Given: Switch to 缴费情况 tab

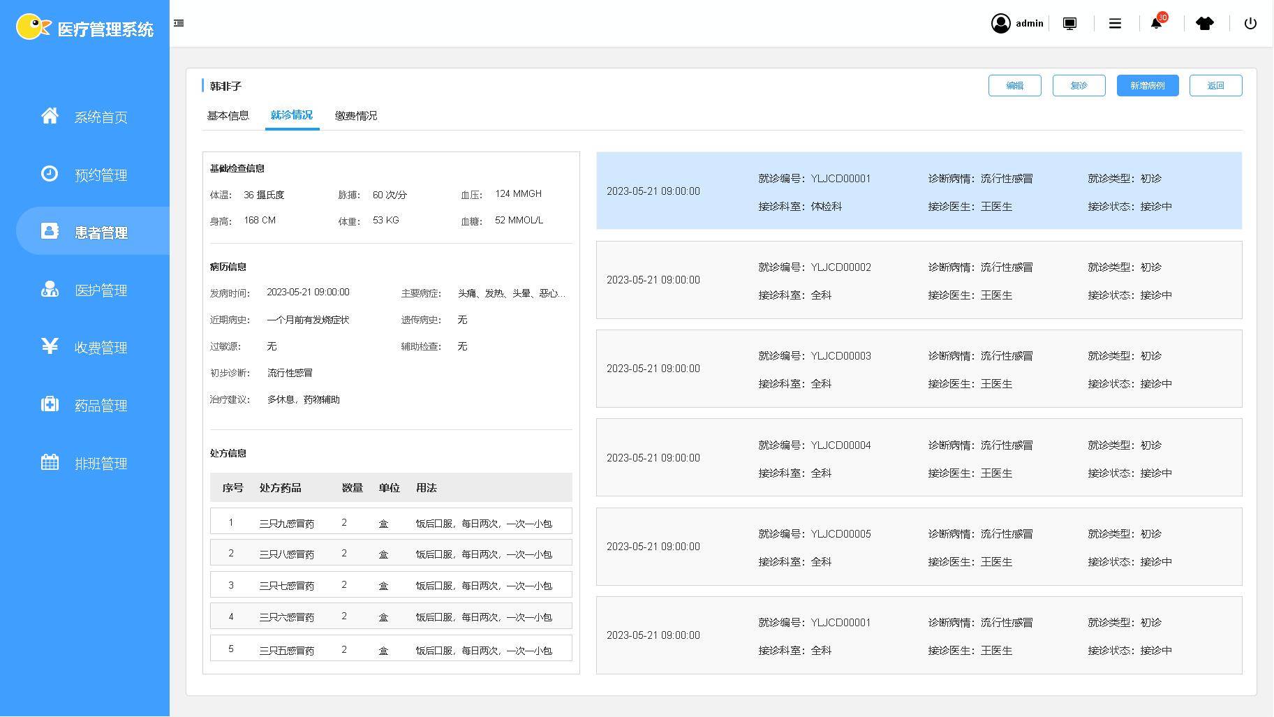Looking at the screenshot, I should tap(355, 116).
